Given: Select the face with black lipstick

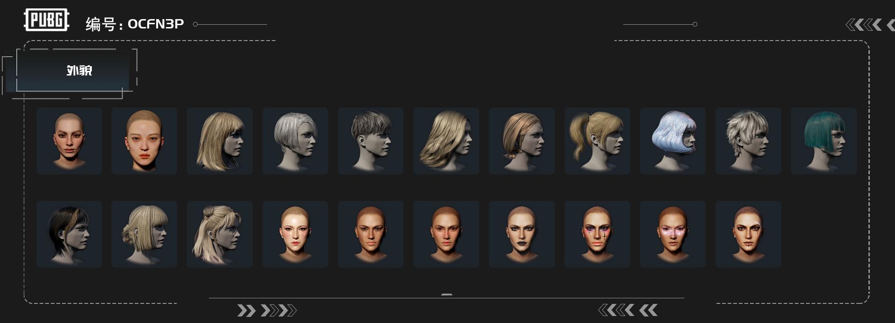Looking at the screenshot, I should [522, 234].
